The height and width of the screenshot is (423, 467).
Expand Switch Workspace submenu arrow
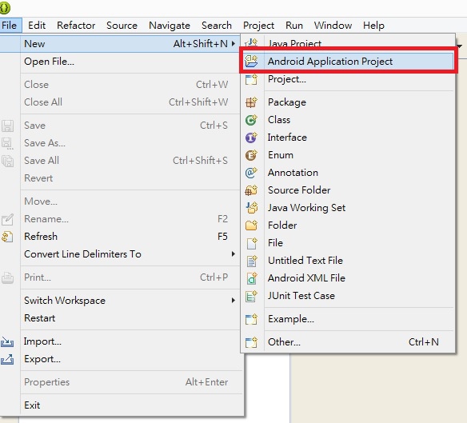pyautogui.click(x=233, y=301)
